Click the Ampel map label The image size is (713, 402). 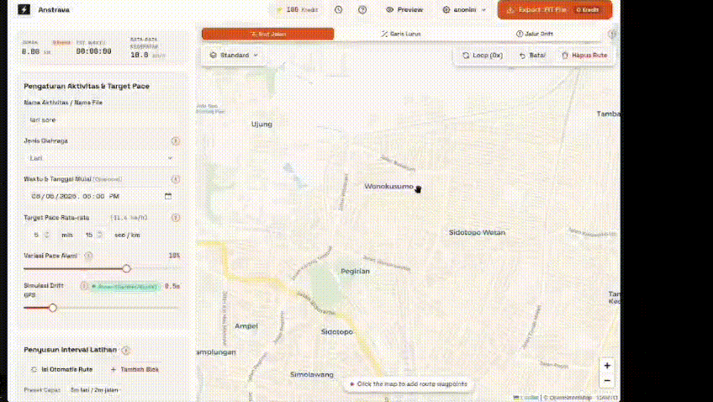pos(246,326)
